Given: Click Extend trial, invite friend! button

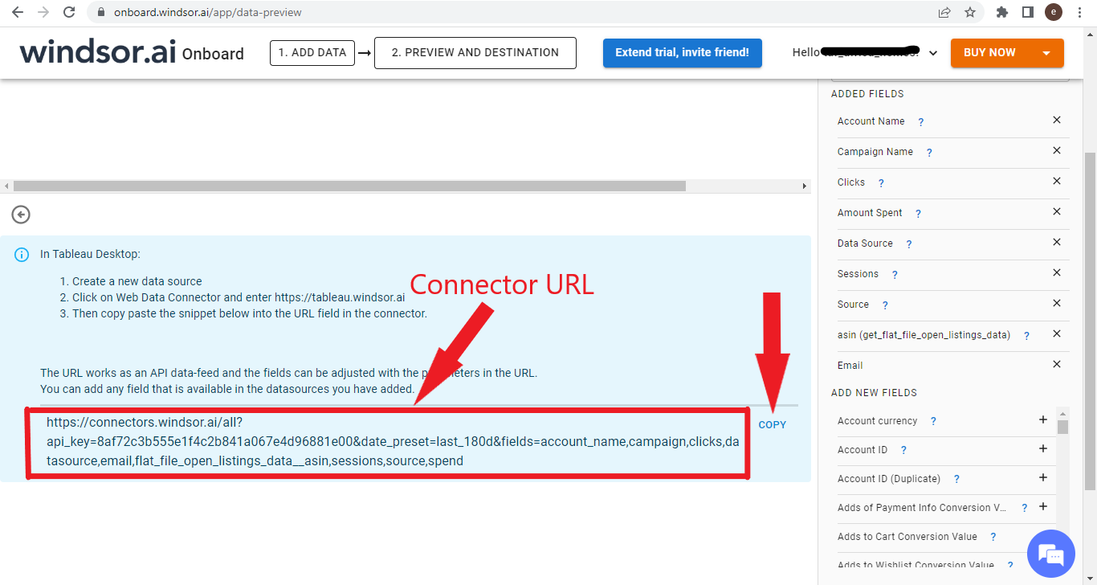Looking at the screenshot, I should coord(683,52).
